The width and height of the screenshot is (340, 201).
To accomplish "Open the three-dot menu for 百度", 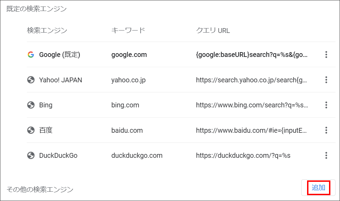I will 326,130.
